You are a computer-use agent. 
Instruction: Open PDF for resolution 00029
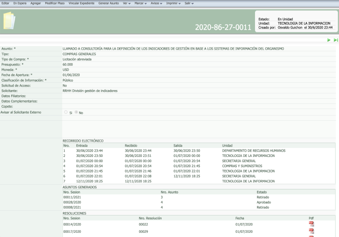311,231
